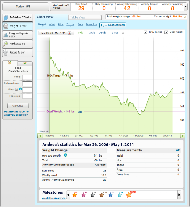190x208 pixels.
Task: Select the Food calculator tab icon
Action: [10, 63]
